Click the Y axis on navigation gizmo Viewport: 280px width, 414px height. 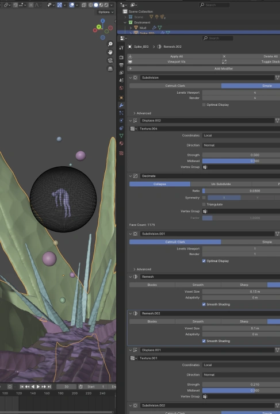click(99, 26)
